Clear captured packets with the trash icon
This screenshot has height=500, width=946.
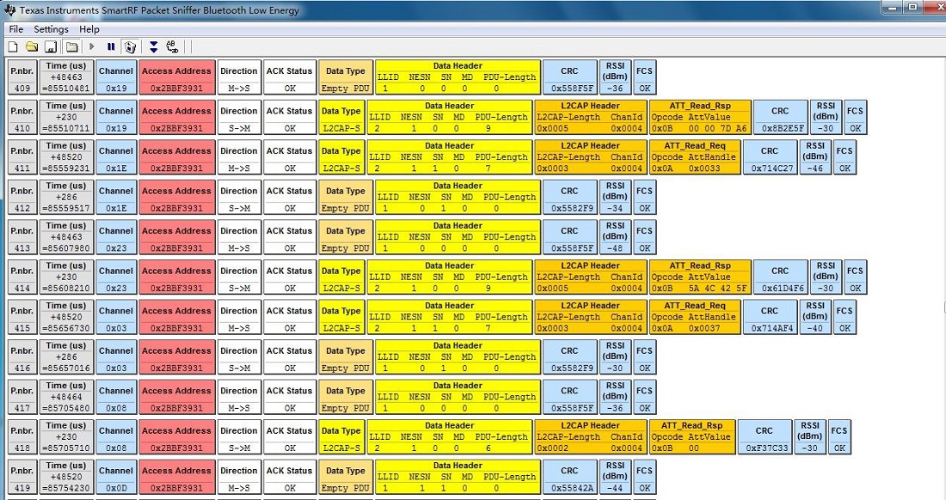click(x=130, y=46)
